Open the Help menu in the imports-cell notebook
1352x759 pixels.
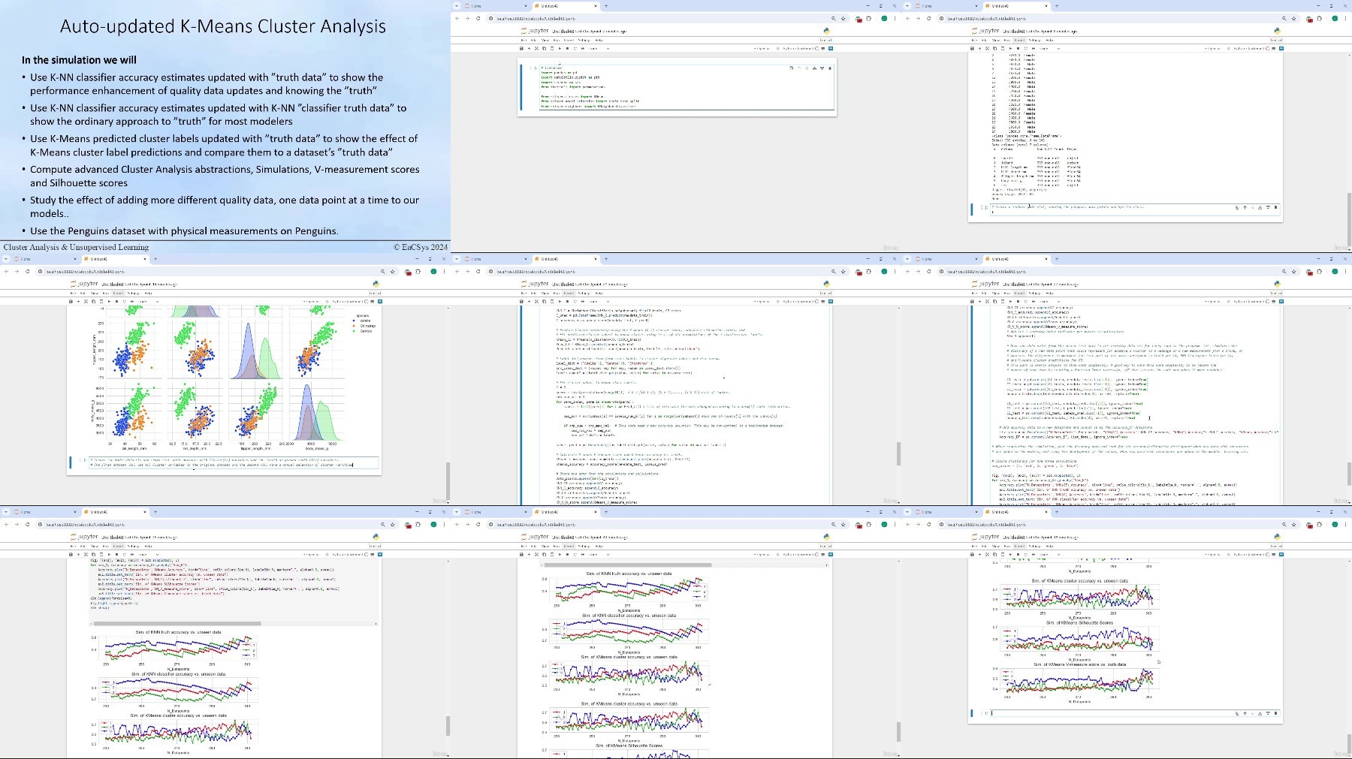point(599,40)
